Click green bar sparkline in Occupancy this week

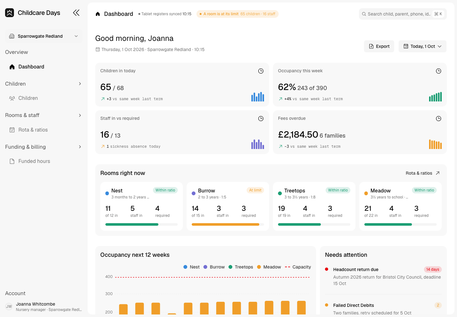coord(435,97)
